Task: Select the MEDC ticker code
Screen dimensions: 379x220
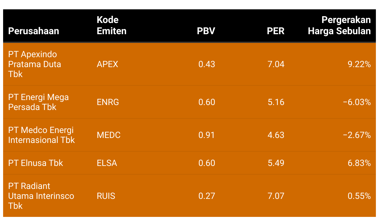Action: point(108,135)
